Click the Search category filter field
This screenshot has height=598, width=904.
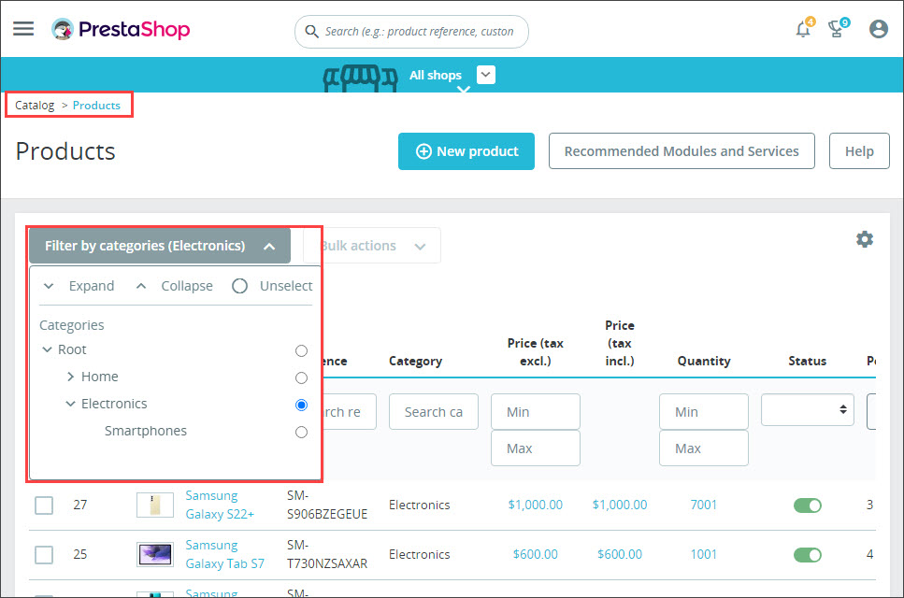[434, 412]
